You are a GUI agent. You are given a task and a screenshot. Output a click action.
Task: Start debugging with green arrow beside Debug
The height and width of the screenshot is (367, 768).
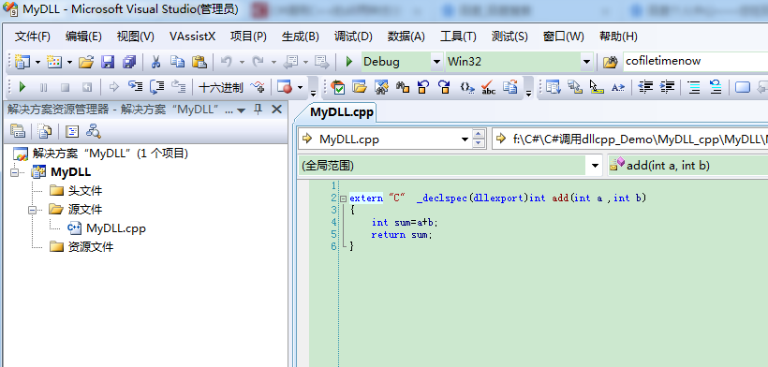click(x=349, y=62)
